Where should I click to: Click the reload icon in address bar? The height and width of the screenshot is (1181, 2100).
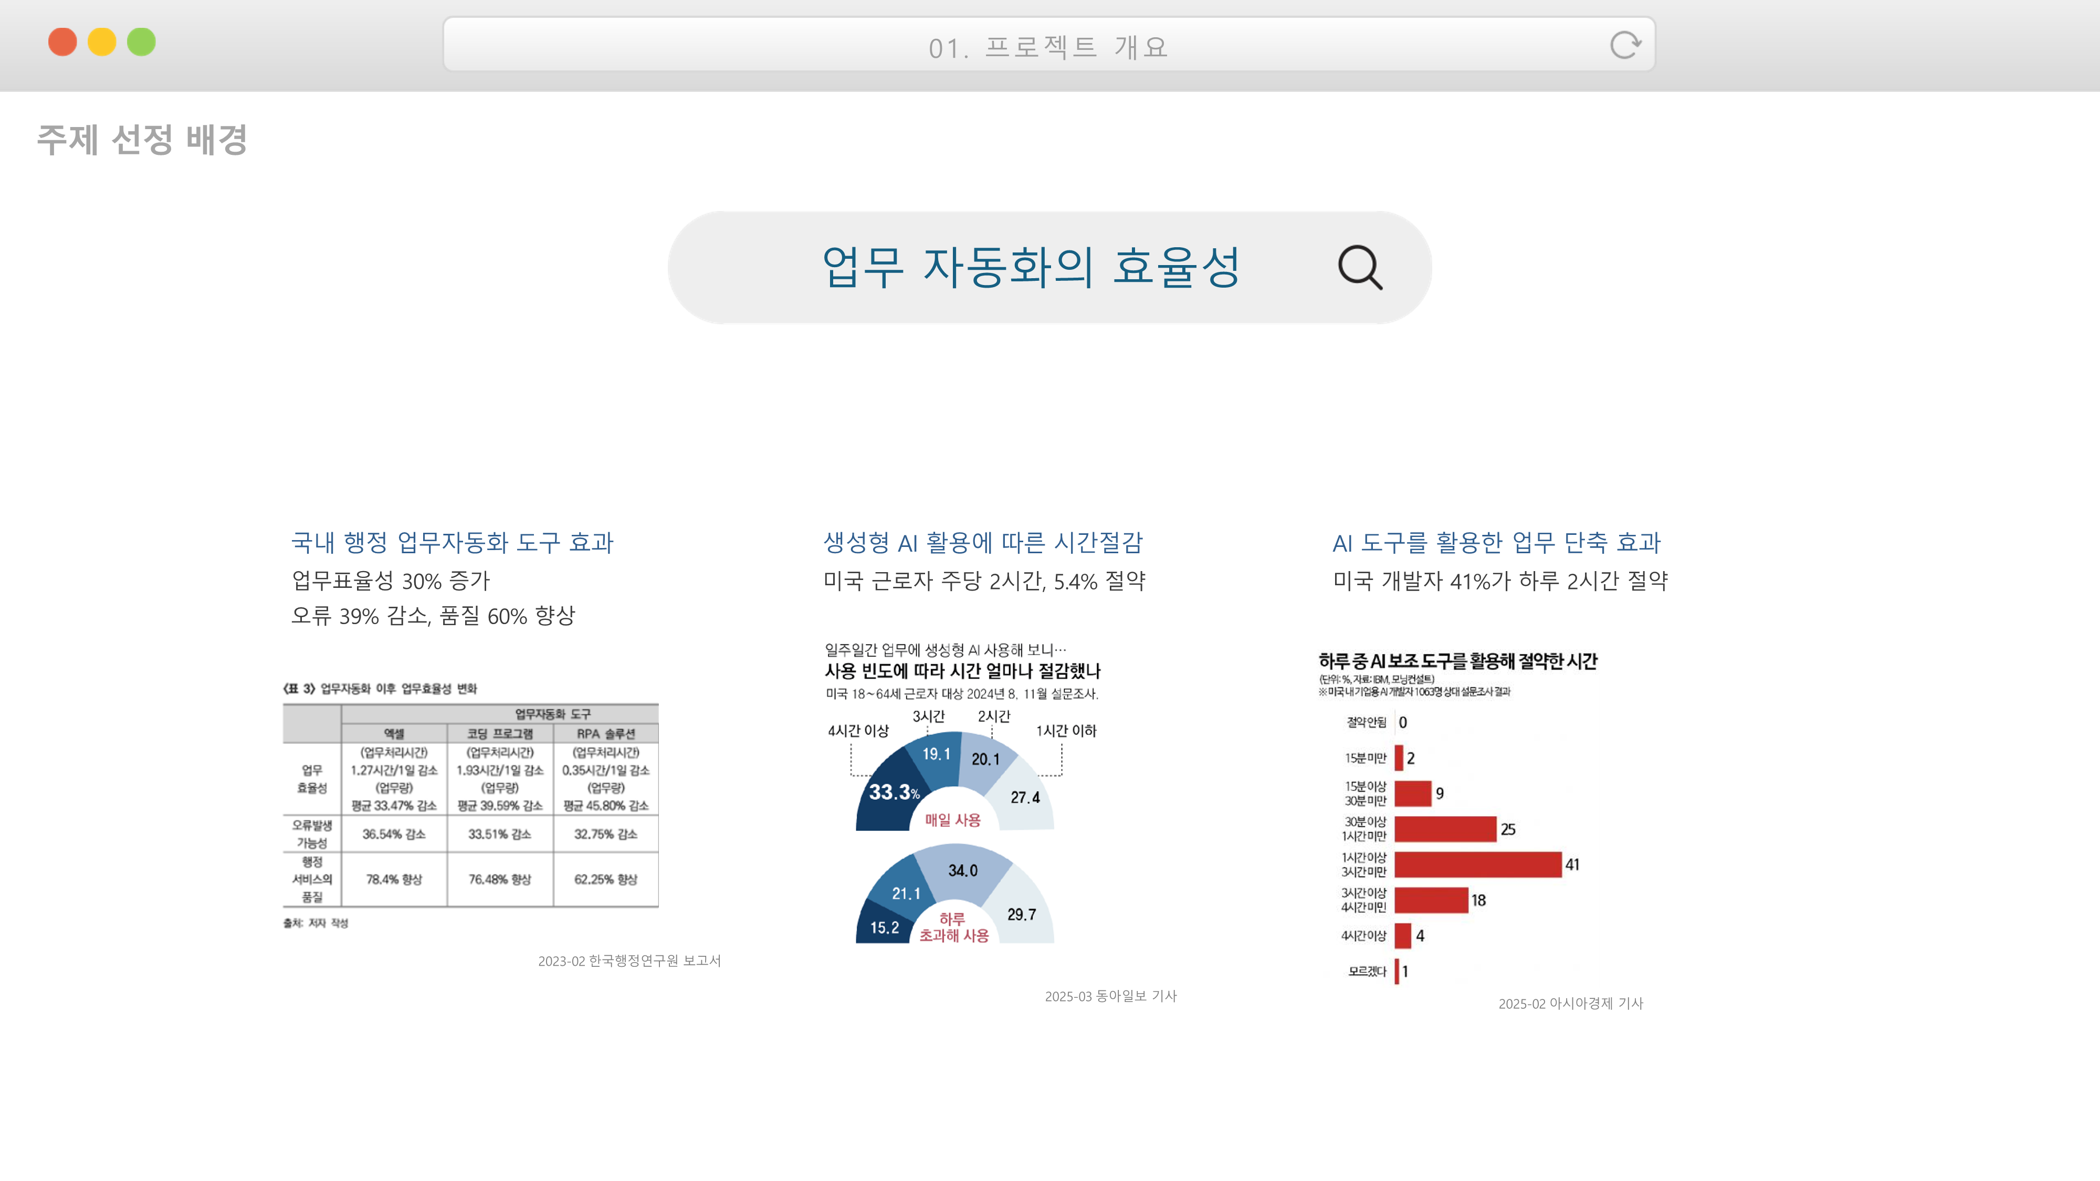point(1625,45)
